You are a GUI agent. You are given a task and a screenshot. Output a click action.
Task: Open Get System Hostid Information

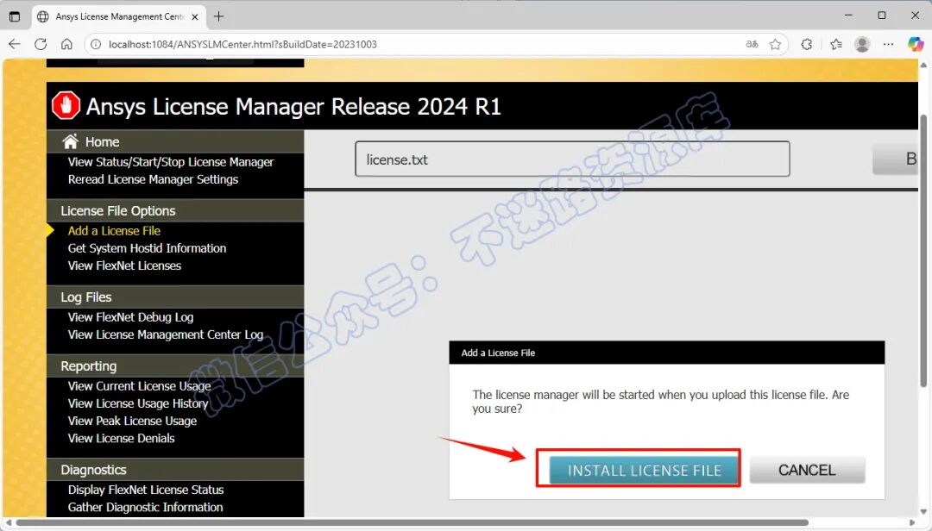[147, 248]
